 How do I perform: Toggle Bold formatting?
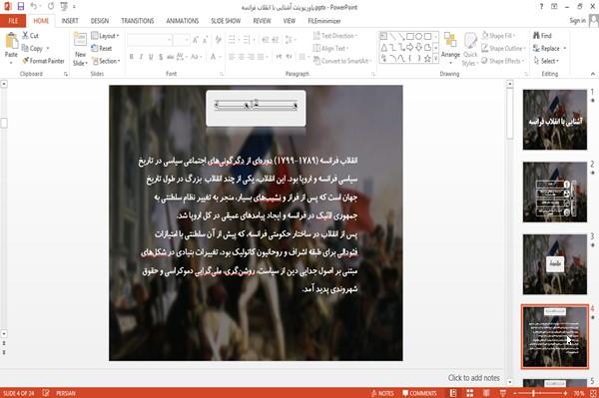(132, 57)
